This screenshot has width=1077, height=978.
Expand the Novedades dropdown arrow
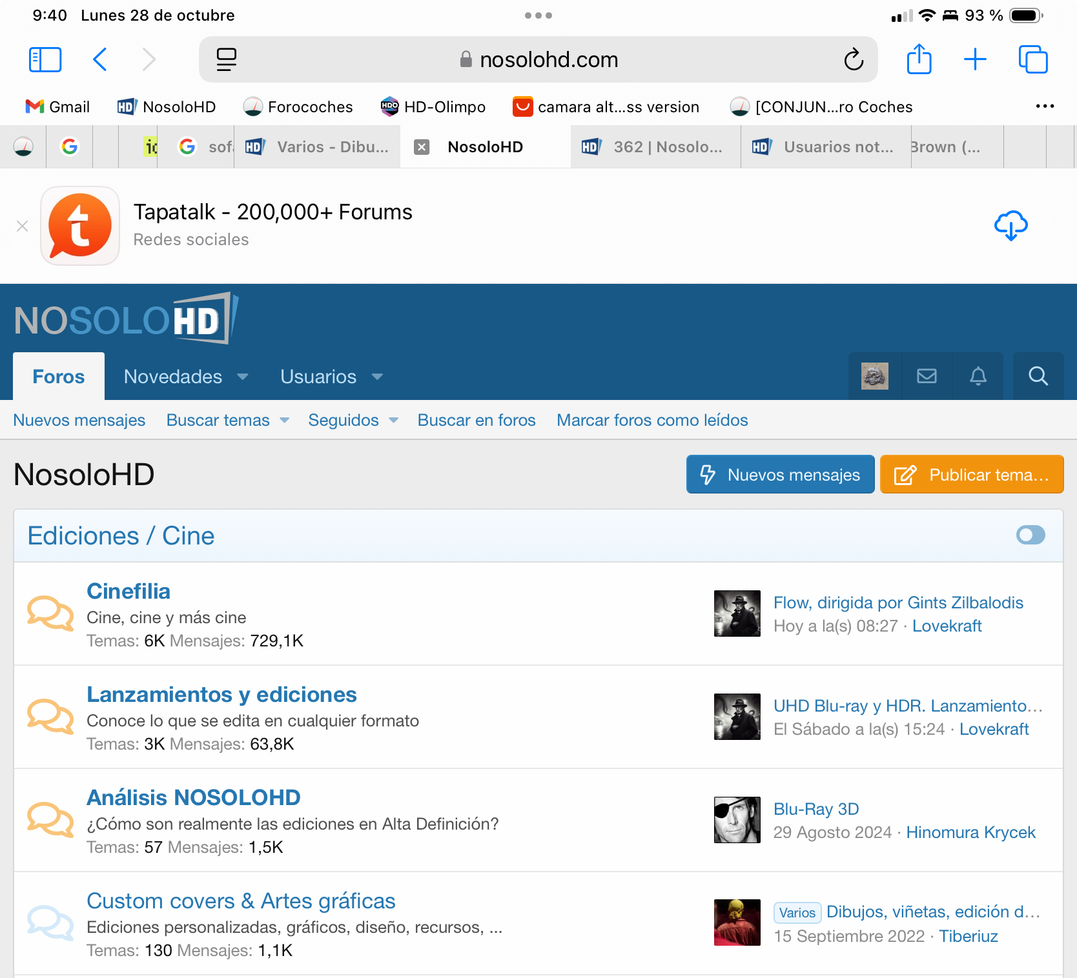coord(243,377)
